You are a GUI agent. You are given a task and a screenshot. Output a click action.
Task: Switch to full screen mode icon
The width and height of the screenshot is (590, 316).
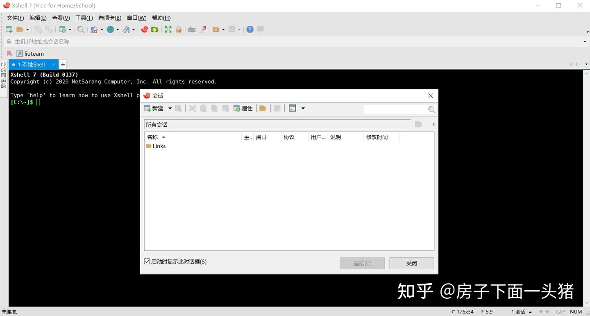pos(168,29)
